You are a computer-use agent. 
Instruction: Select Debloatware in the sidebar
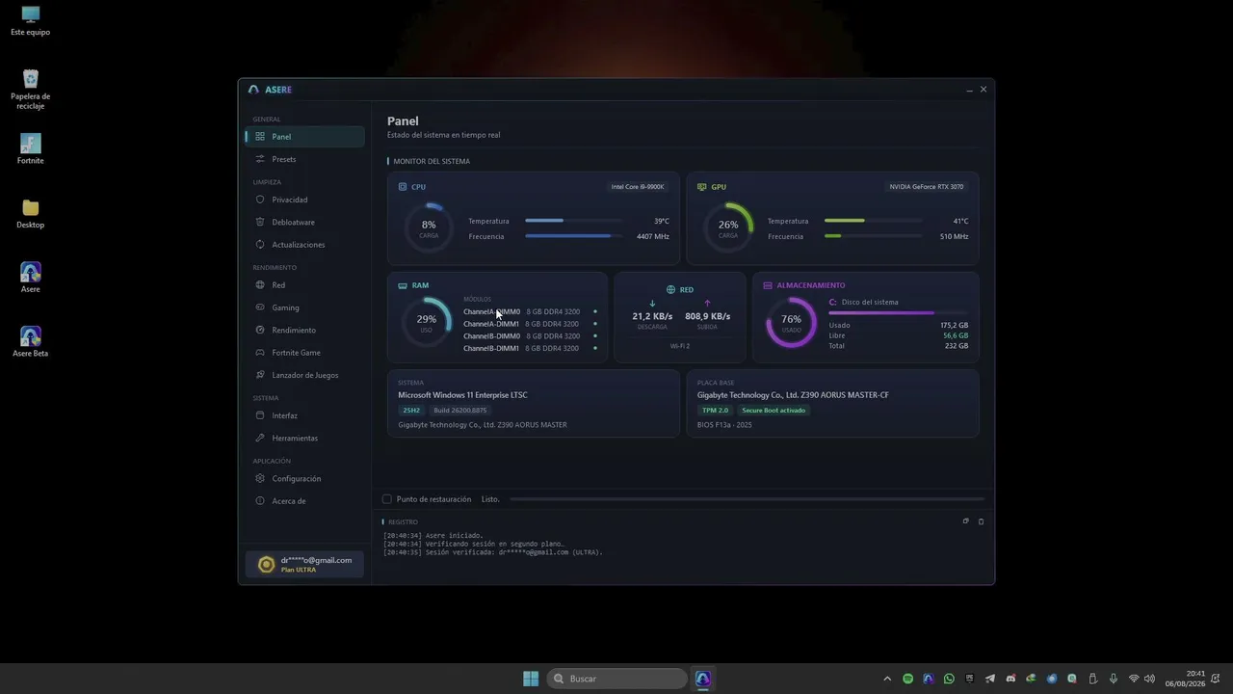304,222
